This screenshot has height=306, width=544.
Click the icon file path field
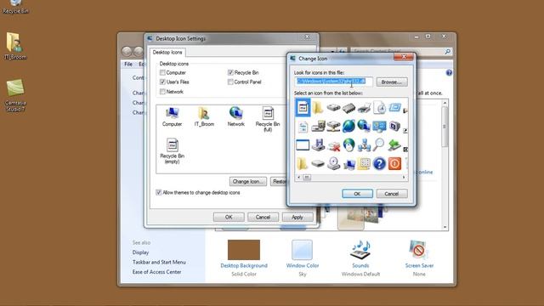click(334, 82)
